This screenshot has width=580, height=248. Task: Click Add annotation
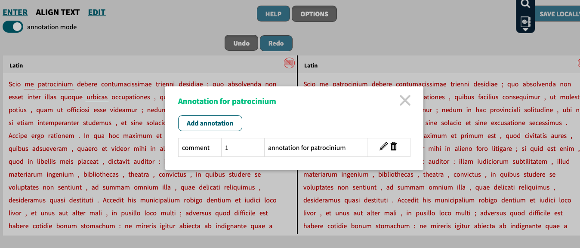[x=210, y=123]
